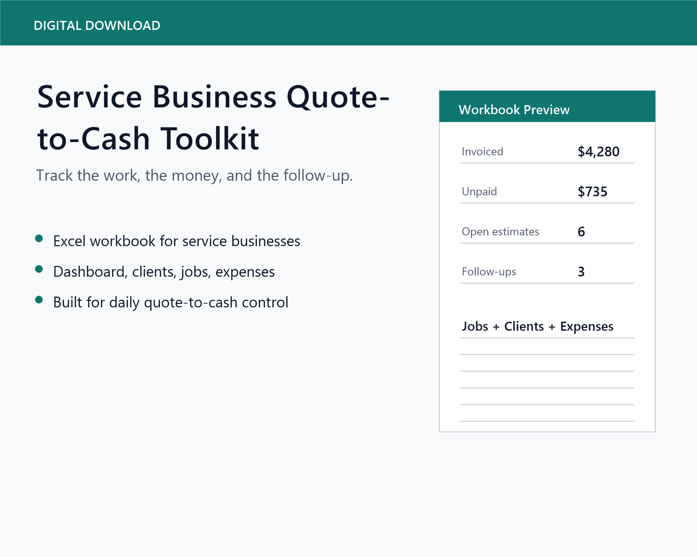
Task: Click the DIGITAL DOWNLOAD banner label
Action: (x=97, y=26)
